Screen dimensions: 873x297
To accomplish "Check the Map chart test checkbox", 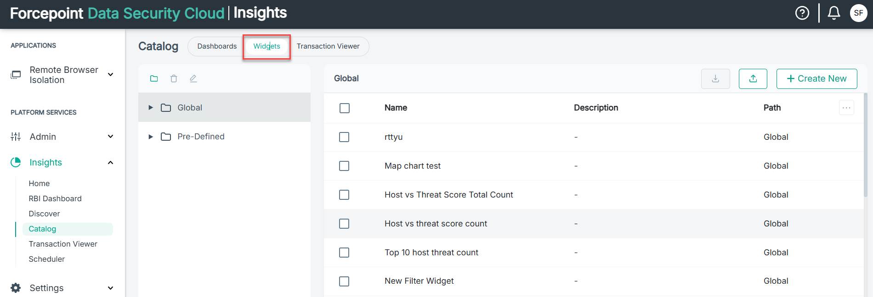I will pos(344,166).
